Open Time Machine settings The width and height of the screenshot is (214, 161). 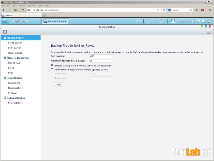point(15,53)
